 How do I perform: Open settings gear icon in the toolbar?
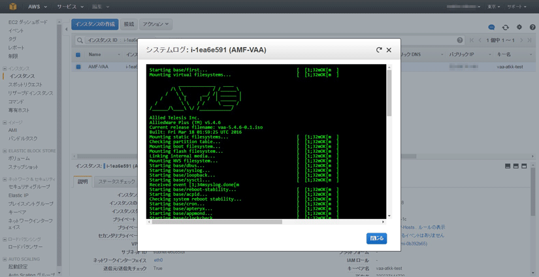(519, 27)
